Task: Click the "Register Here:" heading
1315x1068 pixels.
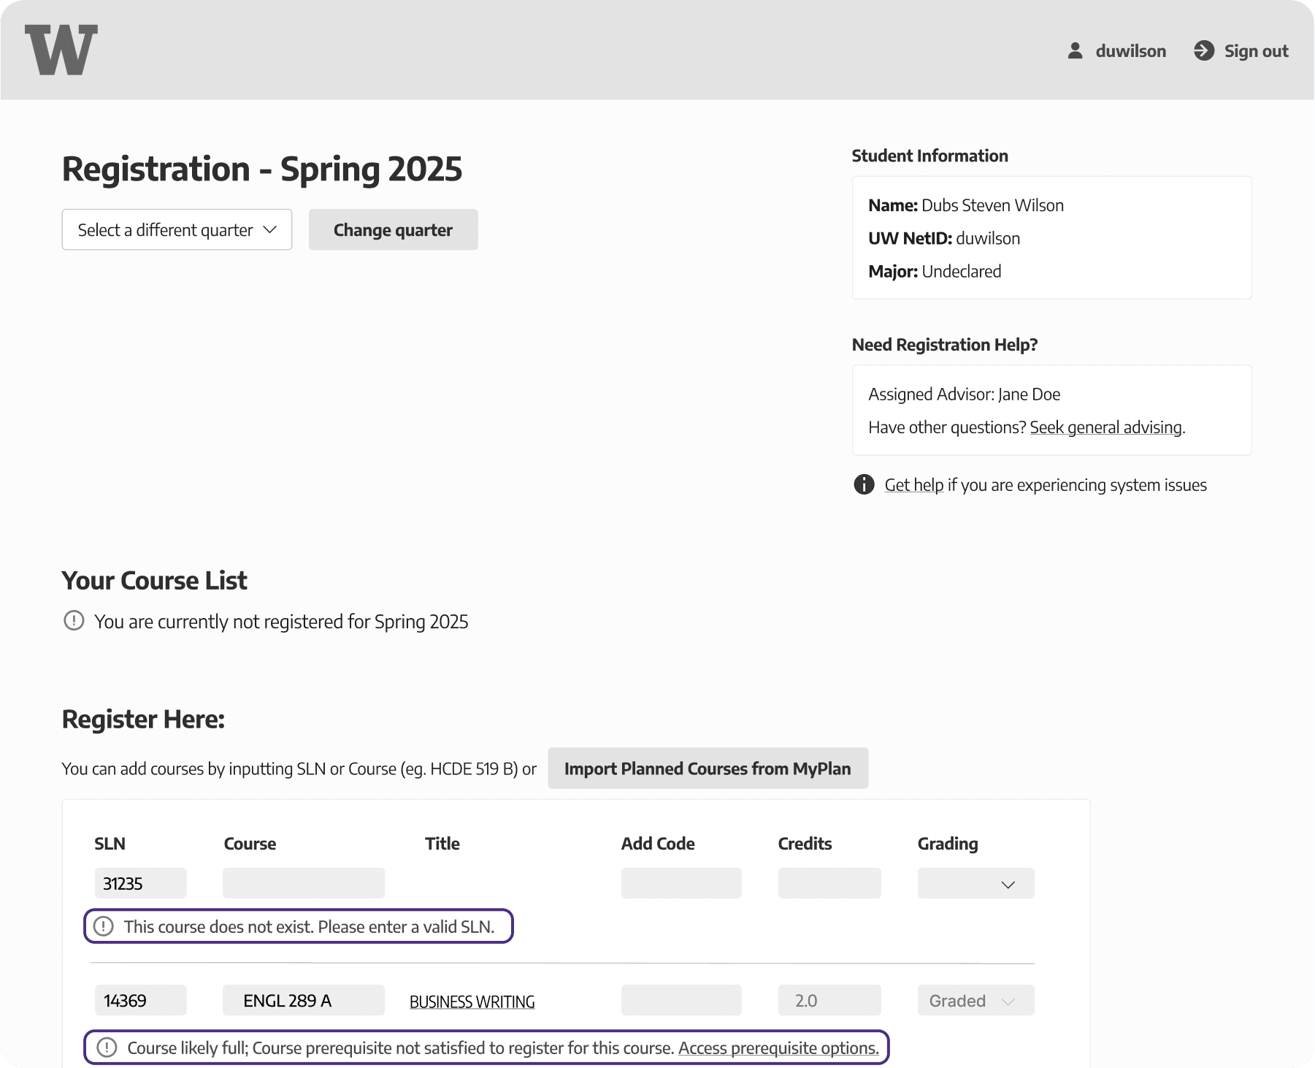Action: tap(143, 719)
